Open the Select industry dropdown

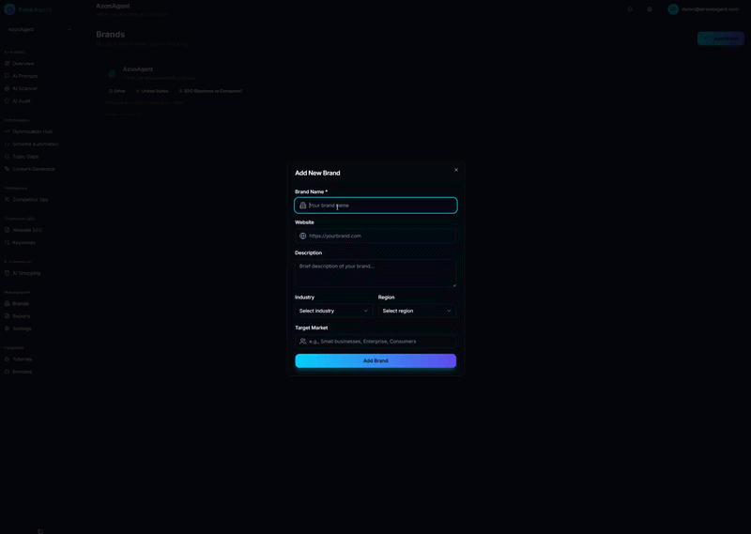(x=333, y=311)
